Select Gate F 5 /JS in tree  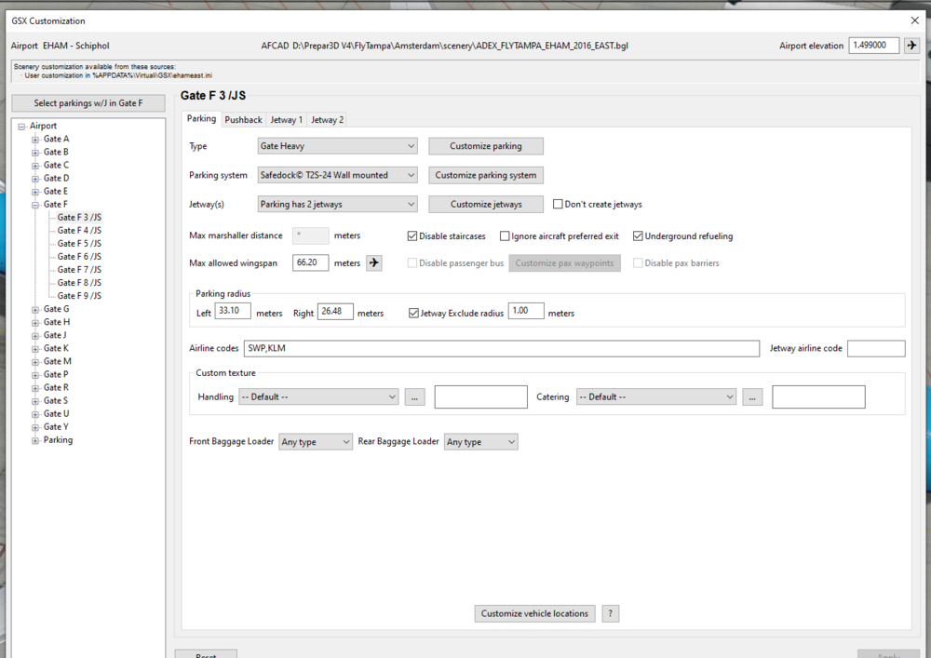[79, 244]
